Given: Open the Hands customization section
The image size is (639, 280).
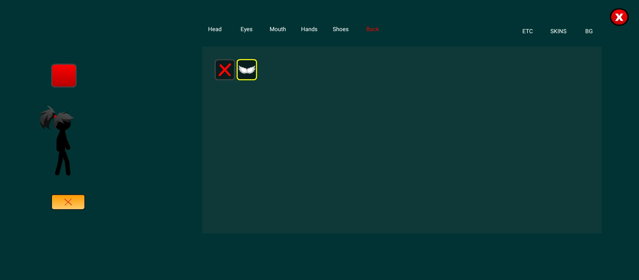Looking at the screenshot, I should pyautogui.click(x=309, y=29).
